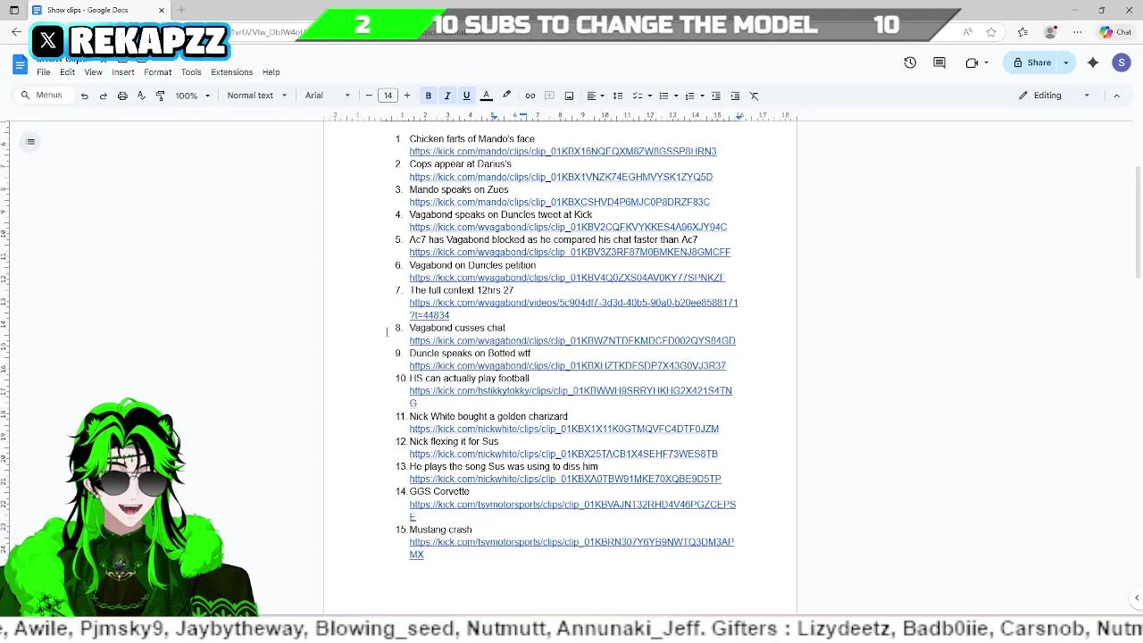Open the checklist menu dropdown

click(641, 96)
